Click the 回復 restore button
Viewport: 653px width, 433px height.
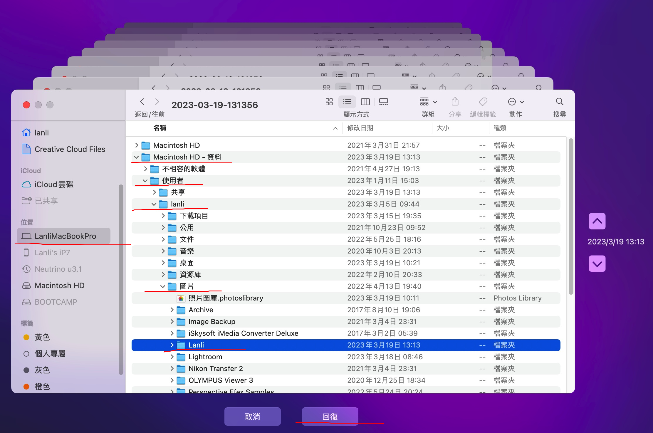click(330, 416)
